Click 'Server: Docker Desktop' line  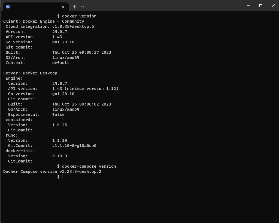(x=30, y=73)
